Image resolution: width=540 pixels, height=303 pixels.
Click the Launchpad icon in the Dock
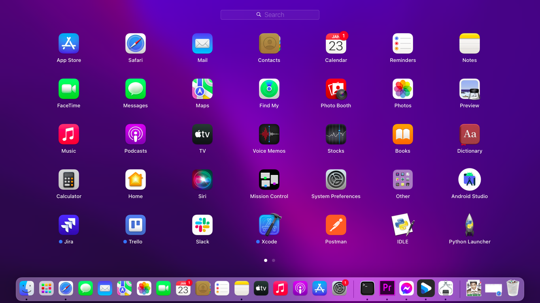(46, 288)
